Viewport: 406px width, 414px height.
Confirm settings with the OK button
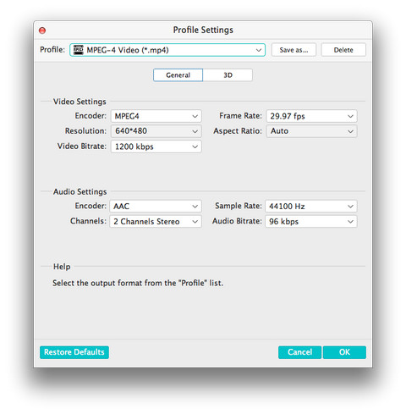(x=344, y=352)
